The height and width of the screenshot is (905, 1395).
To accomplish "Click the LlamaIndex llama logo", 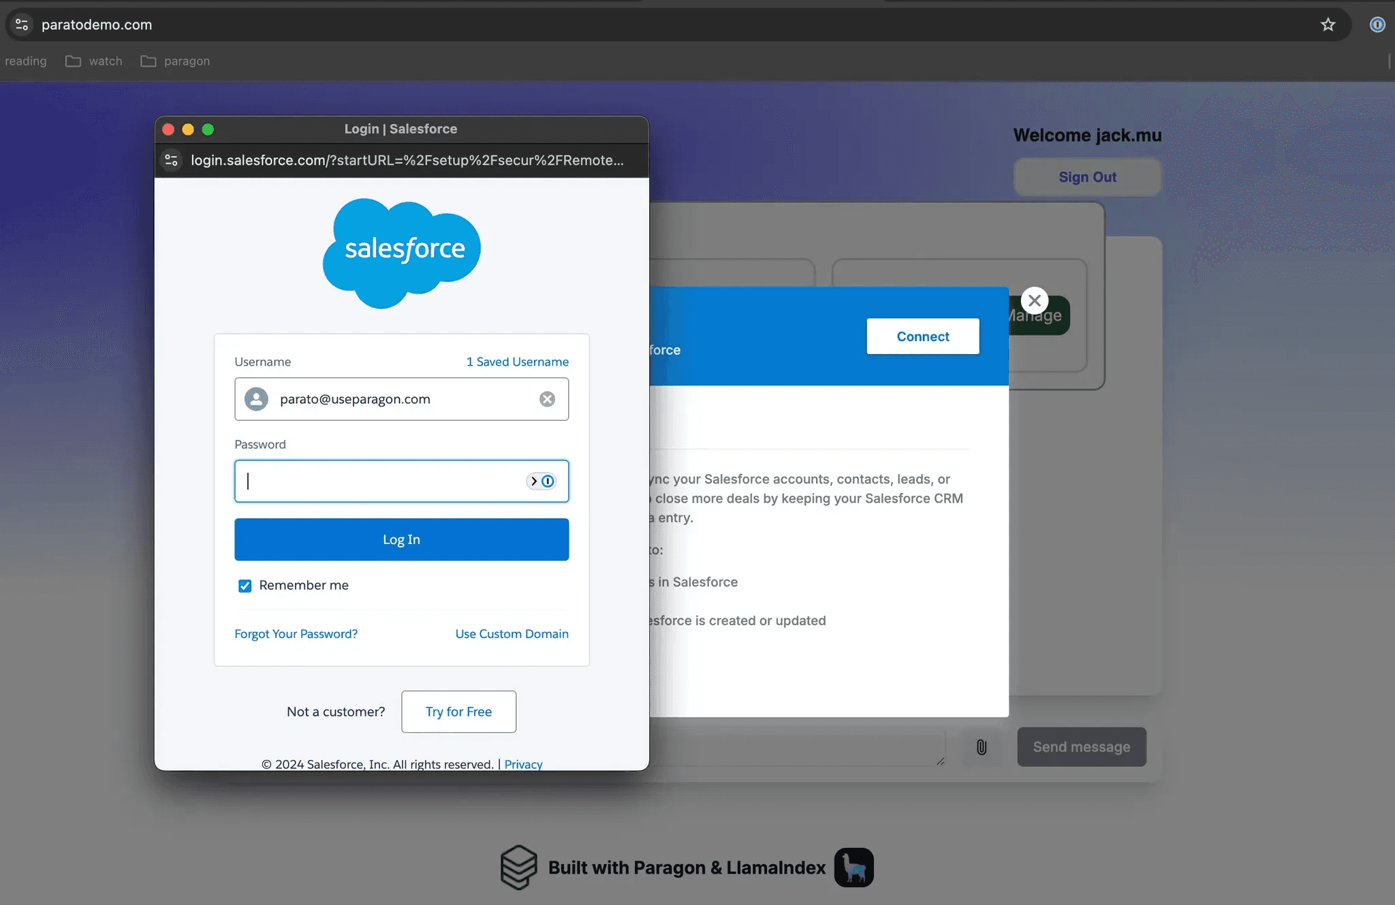I will click(x=853, y=867).
